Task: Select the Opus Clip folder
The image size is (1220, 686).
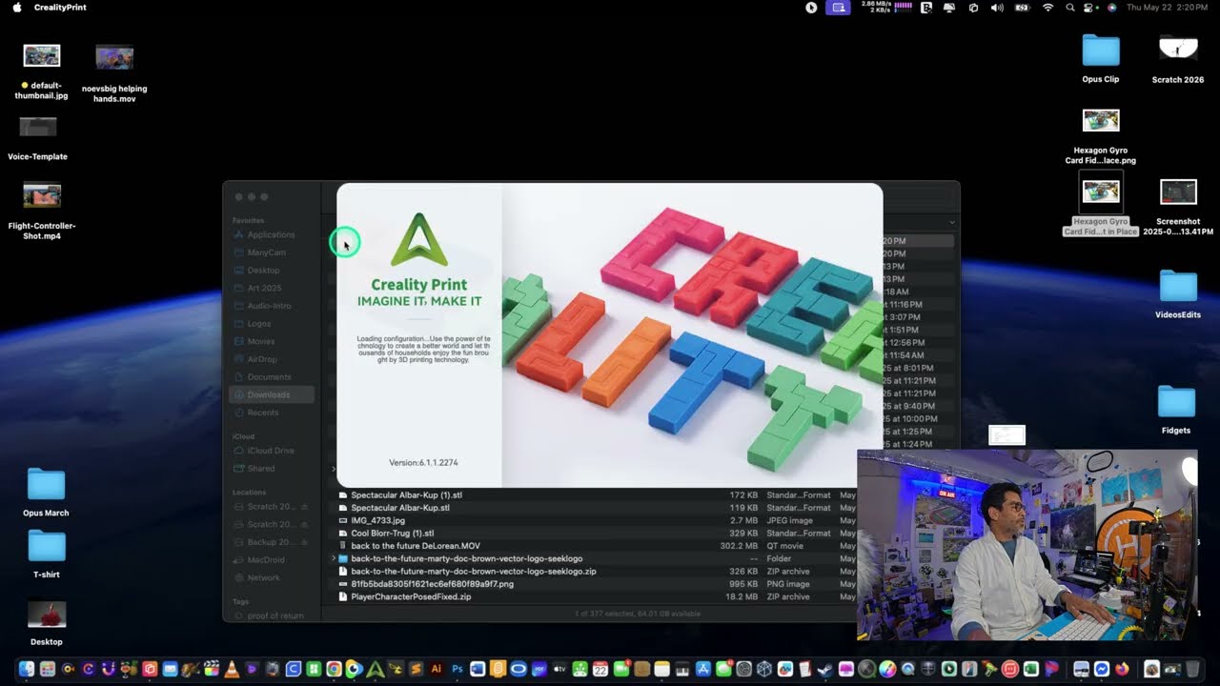Action: [x=1101, y=59]
